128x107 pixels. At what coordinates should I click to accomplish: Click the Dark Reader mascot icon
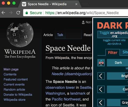click(x=101, y=63)
